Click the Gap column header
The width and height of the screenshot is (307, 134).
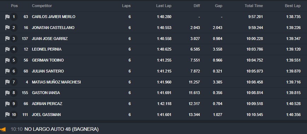pyautogui.click(x=219, y=6)
